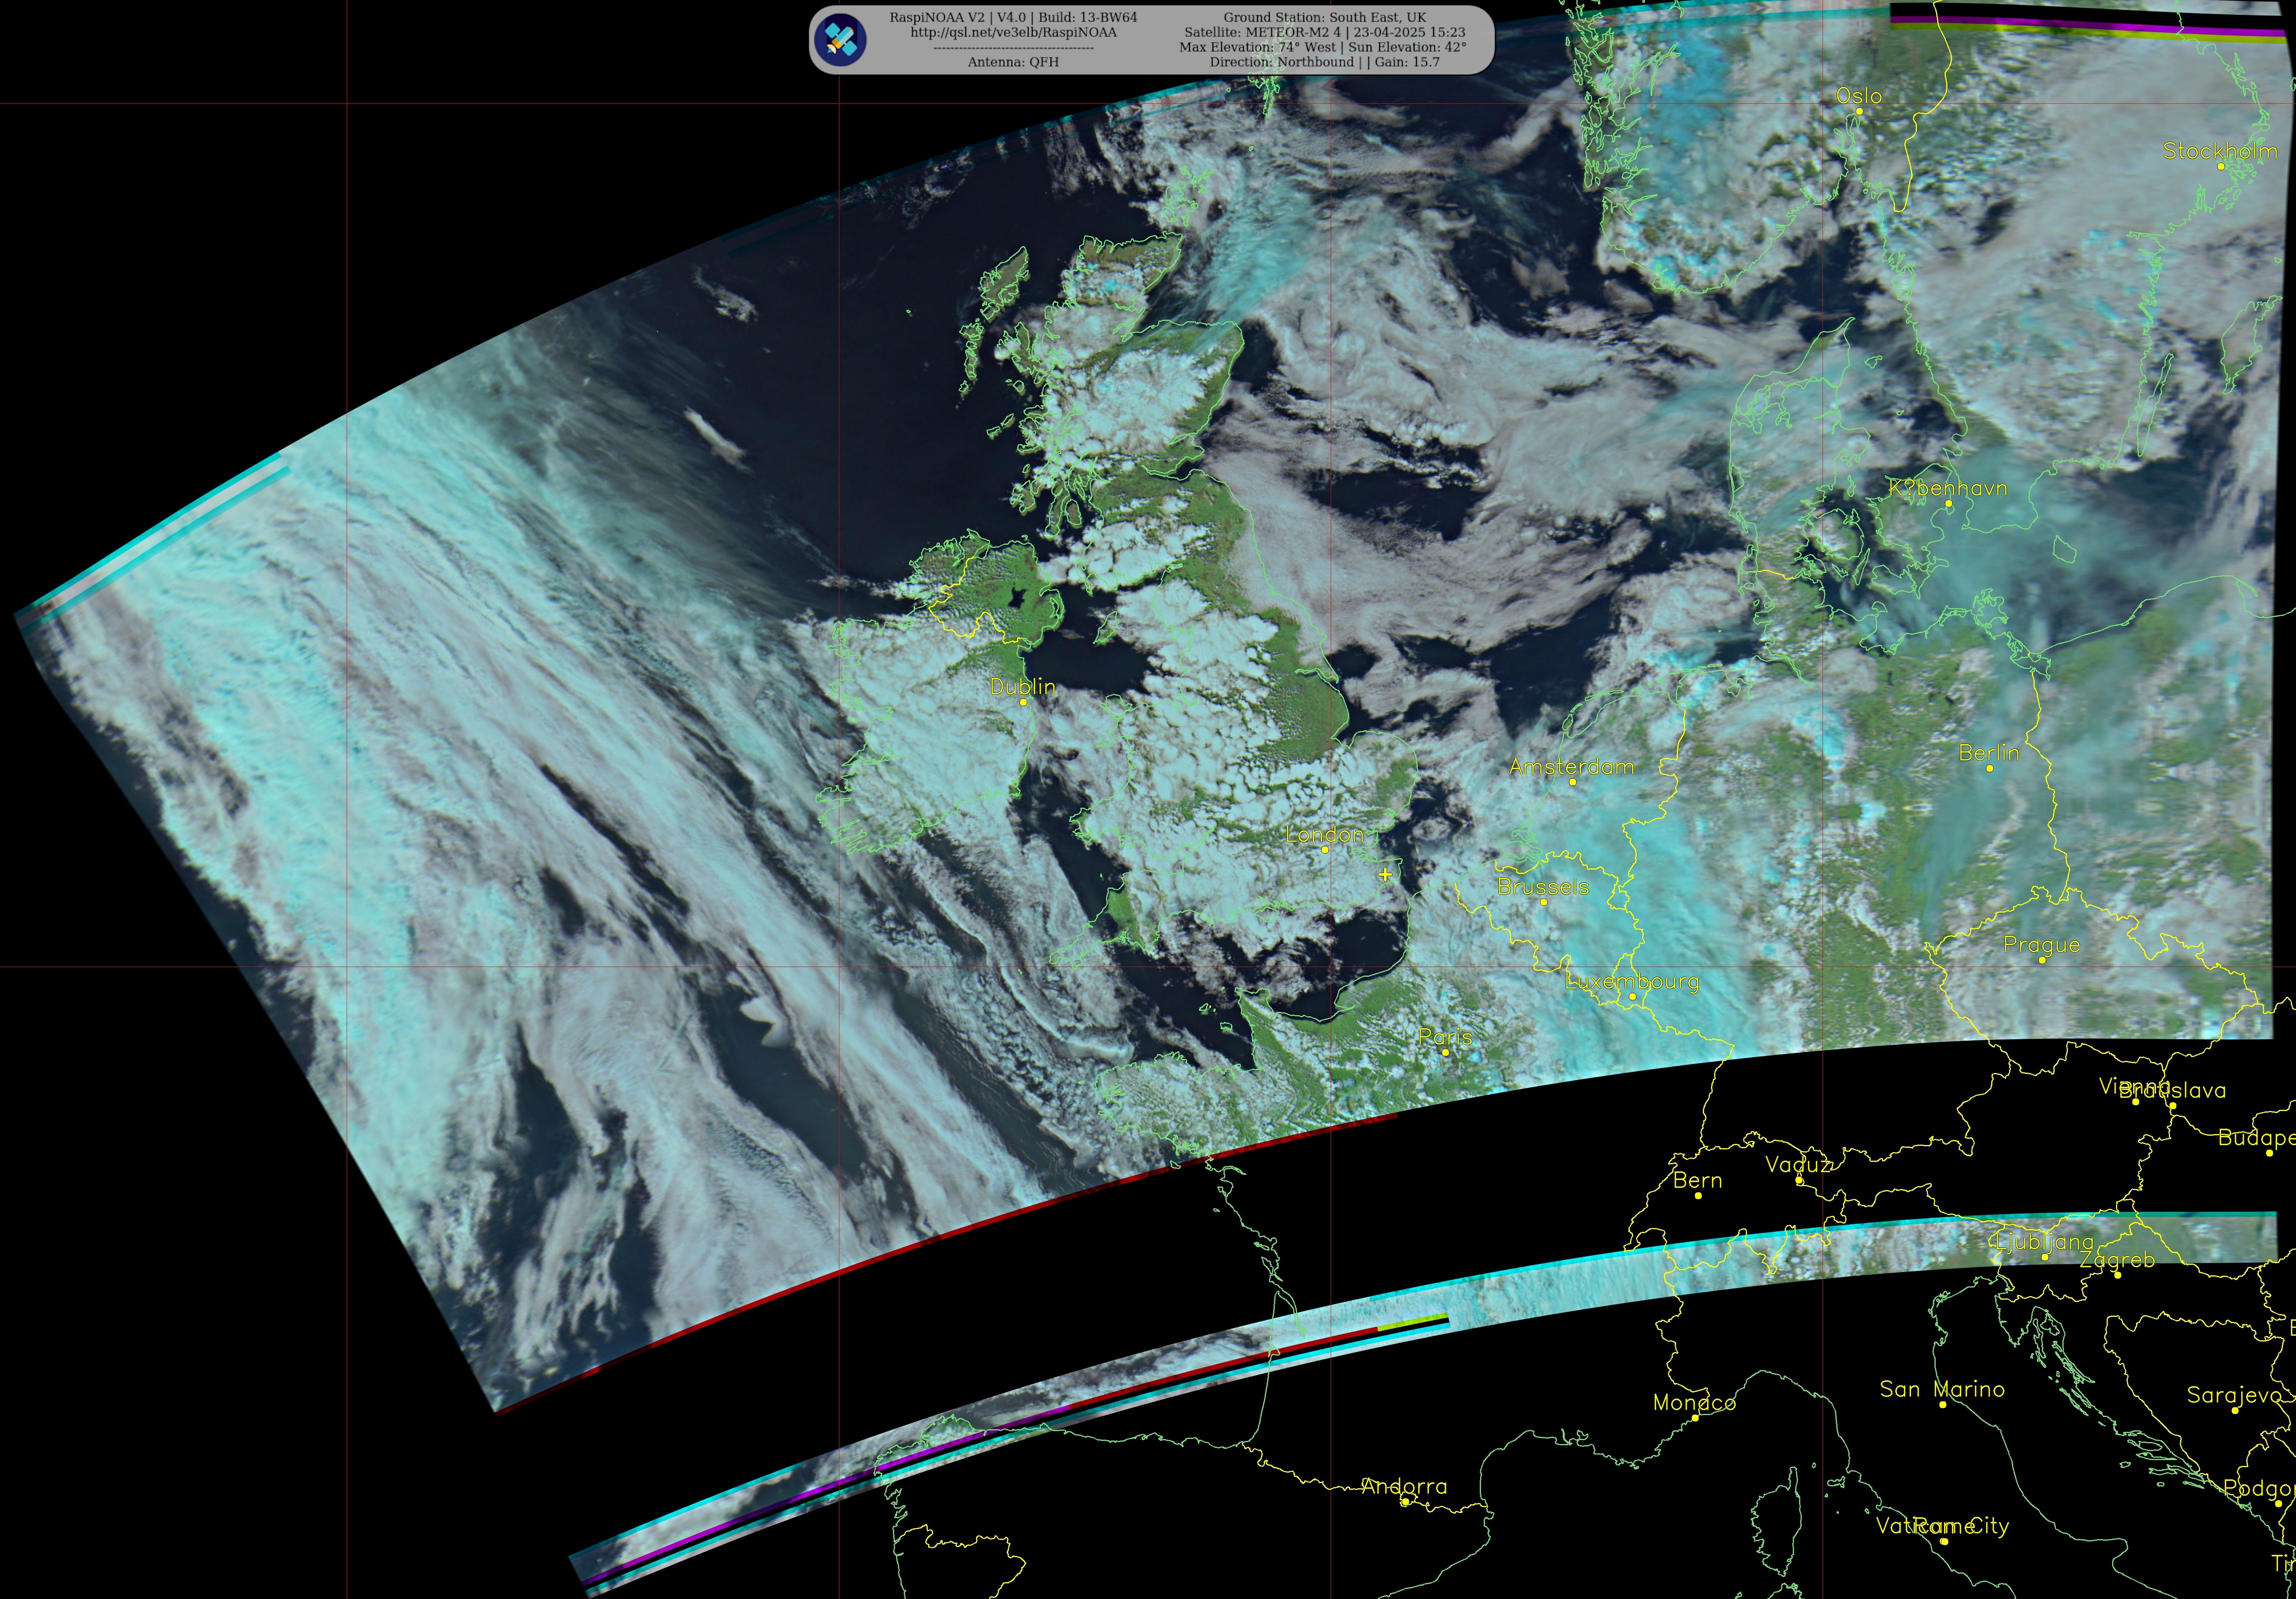Image resolution: width=2296 pixels, height=1599 pixels.
Task: Click the San Marino city label
Action: 1942,1389
